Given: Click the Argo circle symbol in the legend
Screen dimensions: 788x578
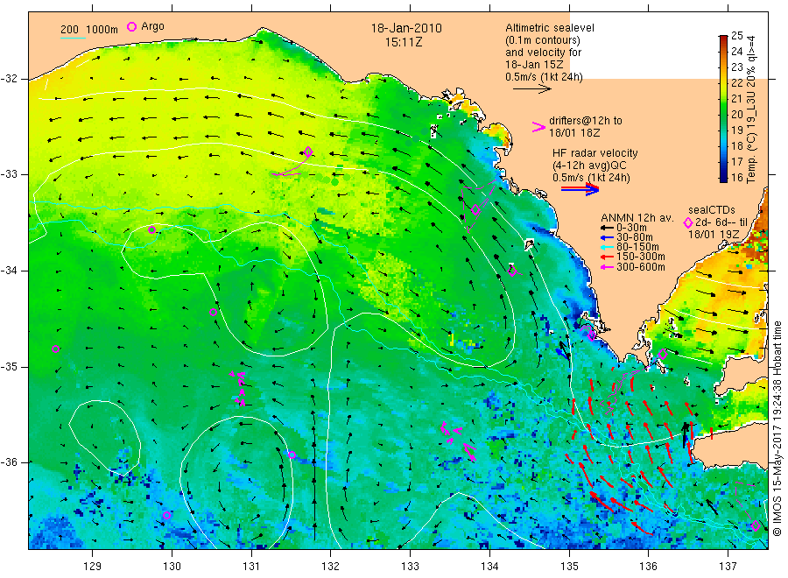Looking at the screenshot, I should click(x=131, y=26).
